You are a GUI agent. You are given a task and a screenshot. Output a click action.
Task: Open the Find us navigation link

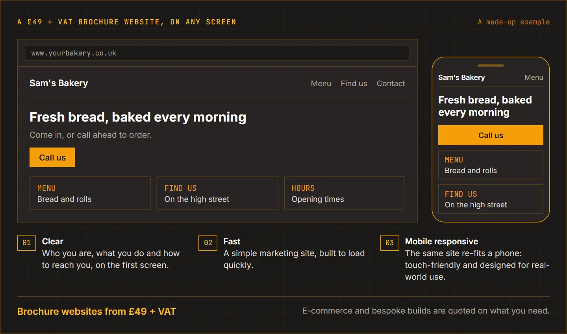(354, 83)
